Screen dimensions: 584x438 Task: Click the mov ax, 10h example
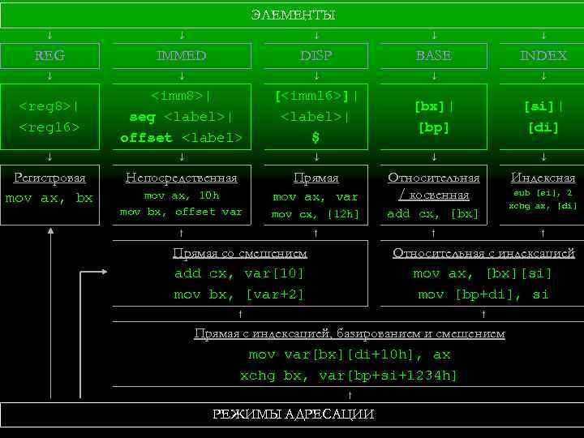182,195
